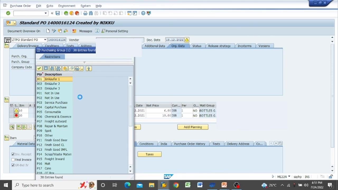Open Help with the blue question mark icon
Image resolution: width=338 pixels, height=190 pixels.
(143, 13)
